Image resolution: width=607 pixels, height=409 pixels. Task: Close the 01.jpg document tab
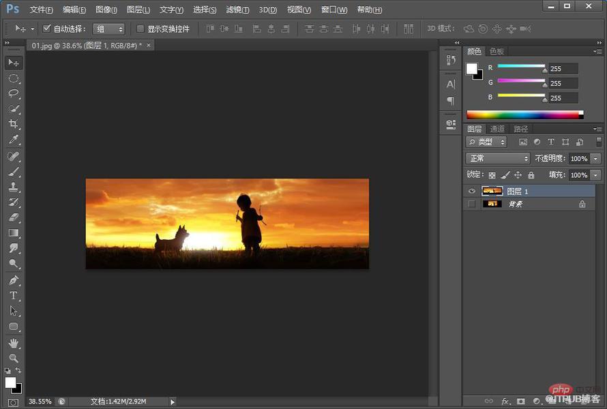click(149, 45)
